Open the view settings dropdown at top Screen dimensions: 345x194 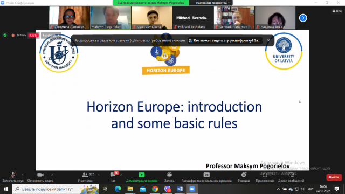213,3
